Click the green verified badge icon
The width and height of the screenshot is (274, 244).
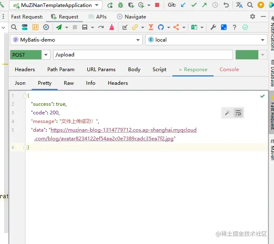[245, 27]
